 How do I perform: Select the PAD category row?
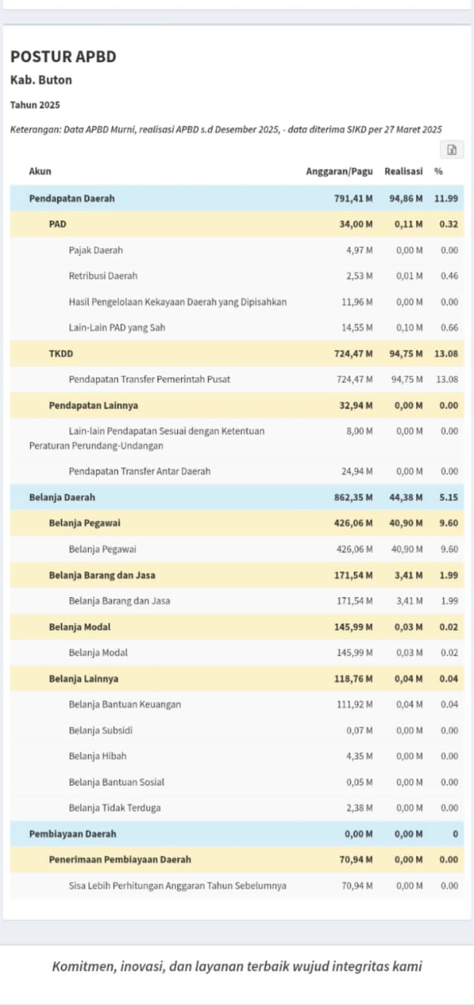(57, 224)
